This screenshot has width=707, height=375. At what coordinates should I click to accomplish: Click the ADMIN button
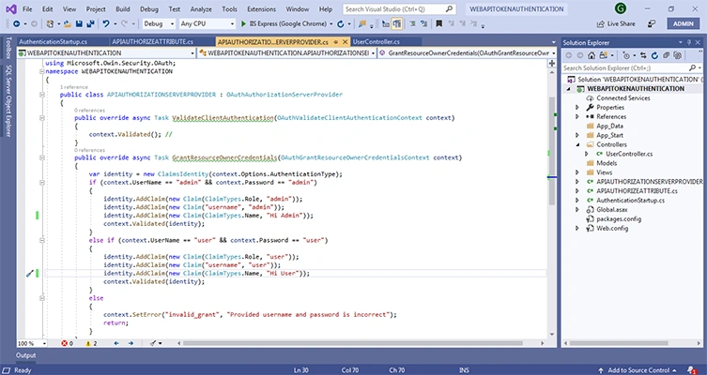coord(684,23)
